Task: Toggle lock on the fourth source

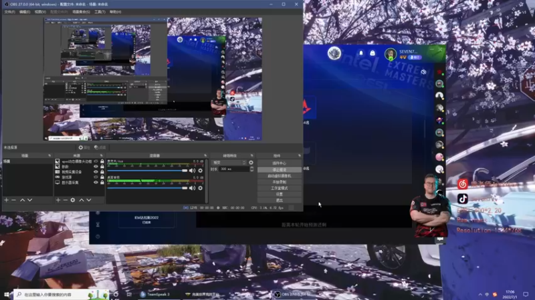Action: point(102,177)
